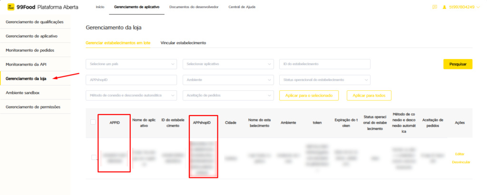Expand the account dropdown arrow

(478, 7)
